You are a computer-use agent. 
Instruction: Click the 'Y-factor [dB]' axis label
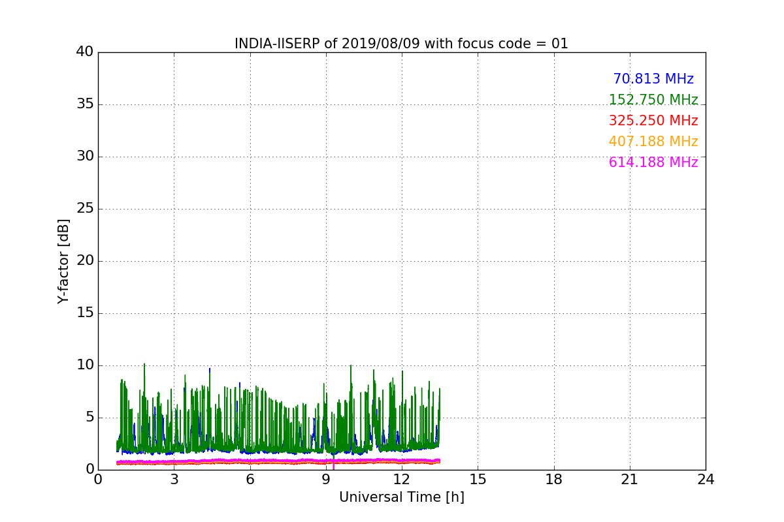pos(63,261)
